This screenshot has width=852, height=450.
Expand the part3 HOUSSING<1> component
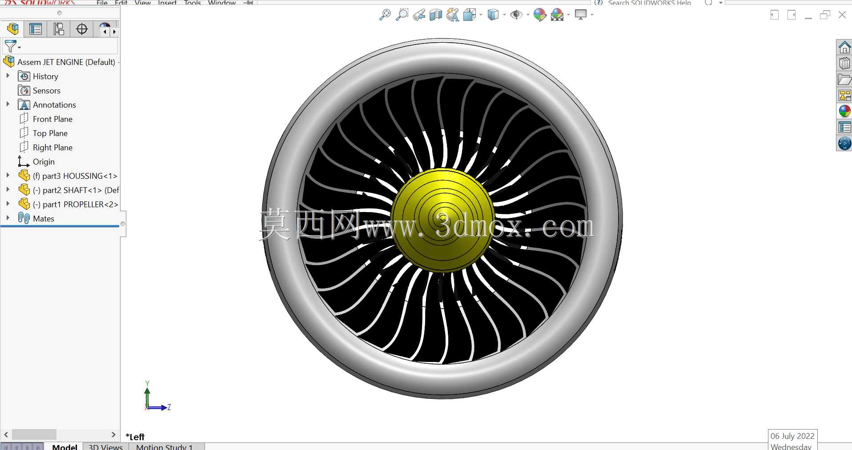[x=8, y=176]
